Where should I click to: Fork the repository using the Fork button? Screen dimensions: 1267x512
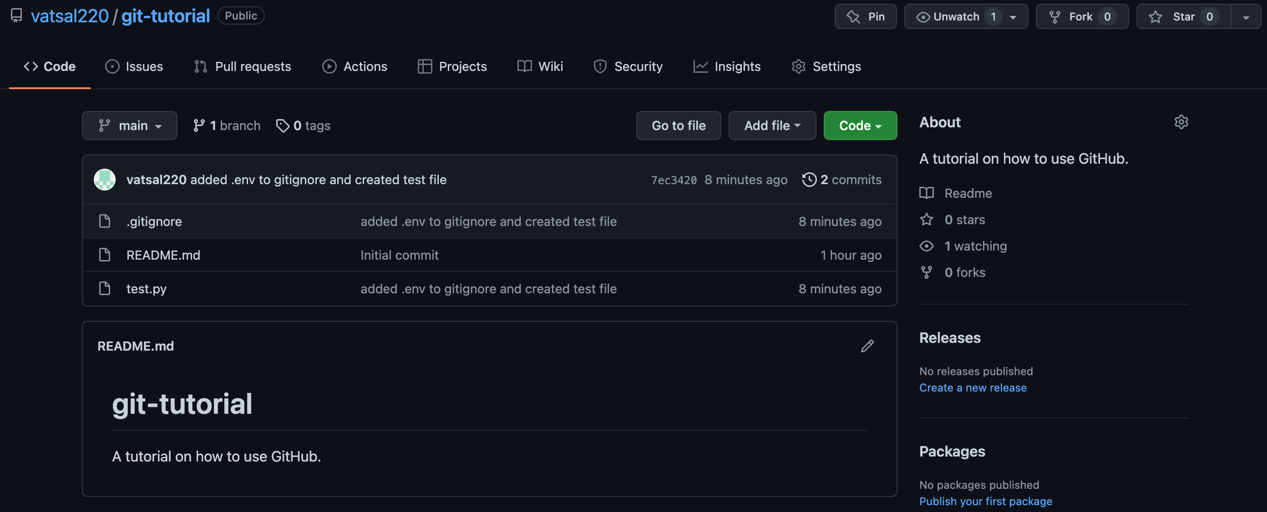(1082, 17)
